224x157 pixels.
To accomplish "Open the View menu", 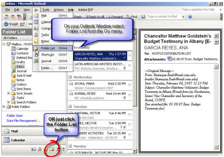I will (27, 10).
